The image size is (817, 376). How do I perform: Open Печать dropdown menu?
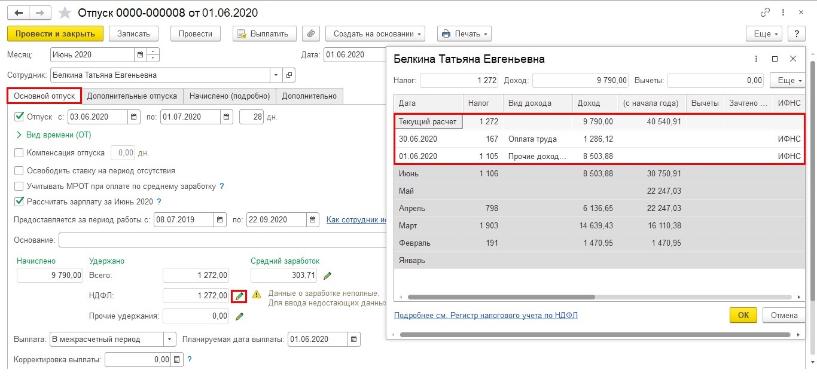click(x=464, y=34)
